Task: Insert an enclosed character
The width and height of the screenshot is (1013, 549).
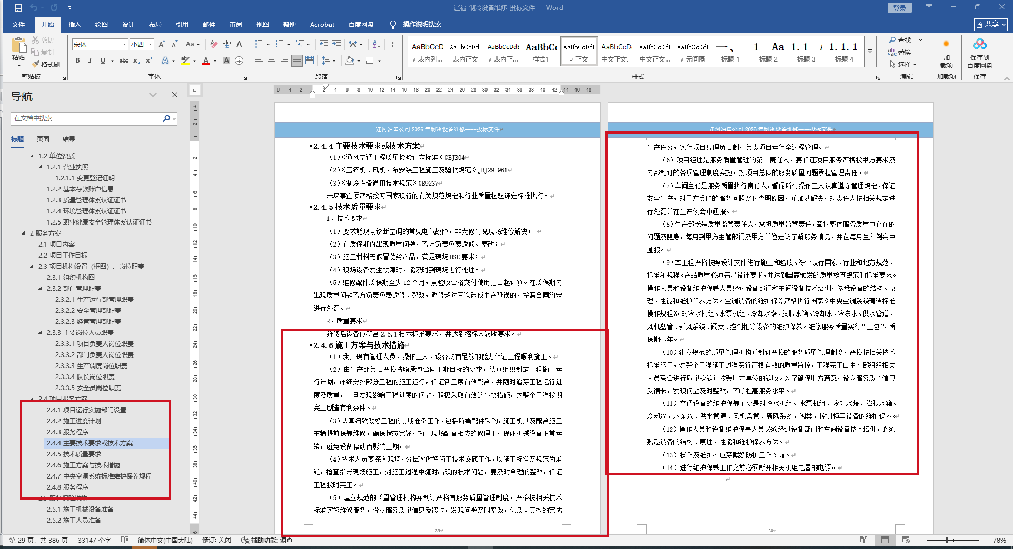Action: (x=239, y=60)
